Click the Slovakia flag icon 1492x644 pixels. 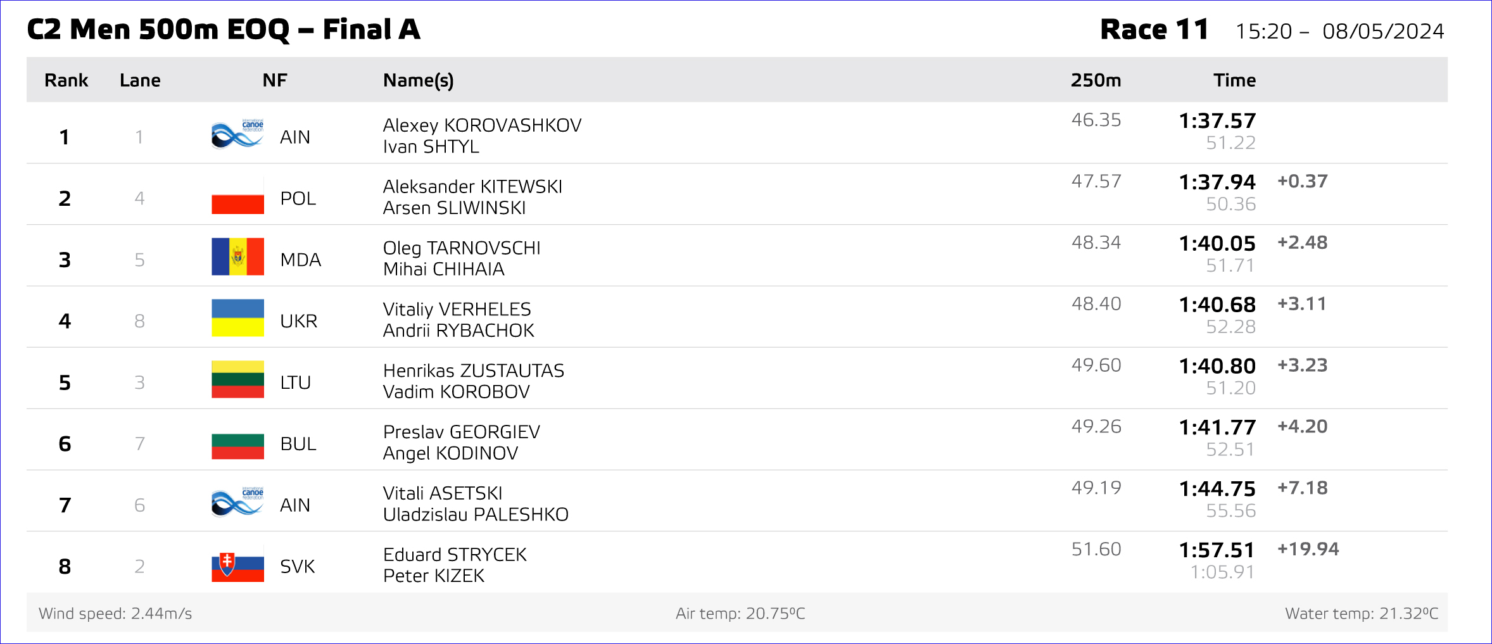tap(237, 565)
